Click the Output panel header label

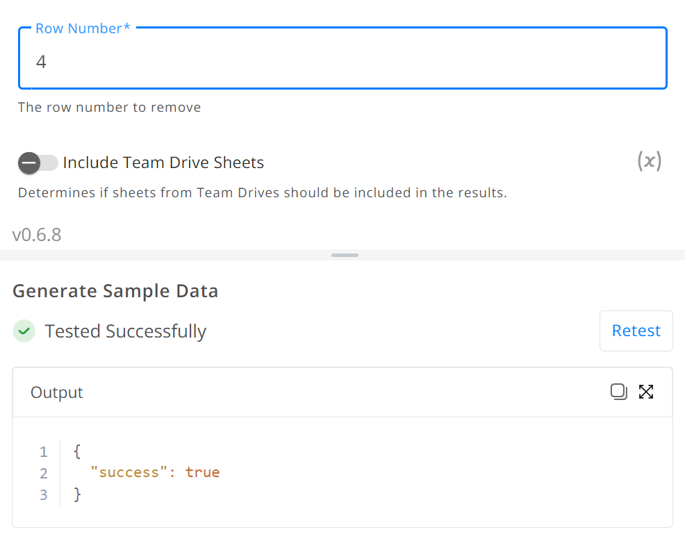[x=57, y=392]
